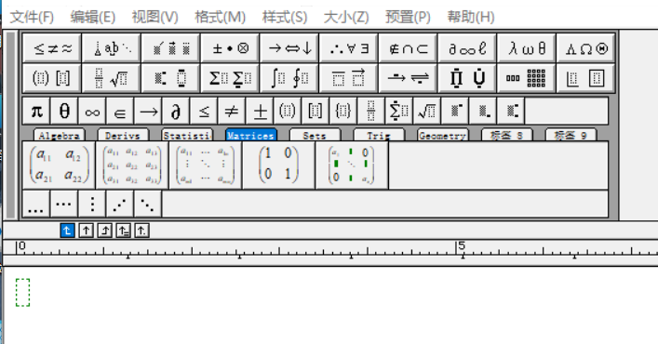Expand the uppercase Greek palette (ΛΩΘ)

coord(585,48)
